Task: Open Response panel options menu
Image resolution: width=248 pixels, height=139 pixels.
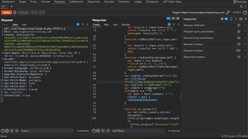Action: [x=178, y=25]
